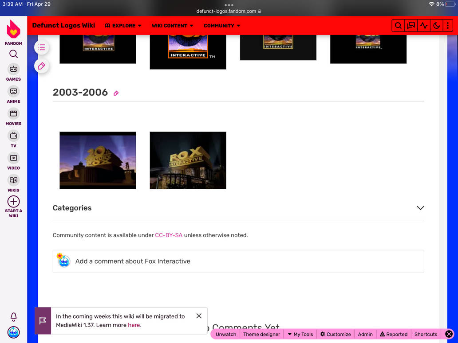458x343 pixels.
Task: Tap the three-dot multitasking indicator
Action: point(229,5)
